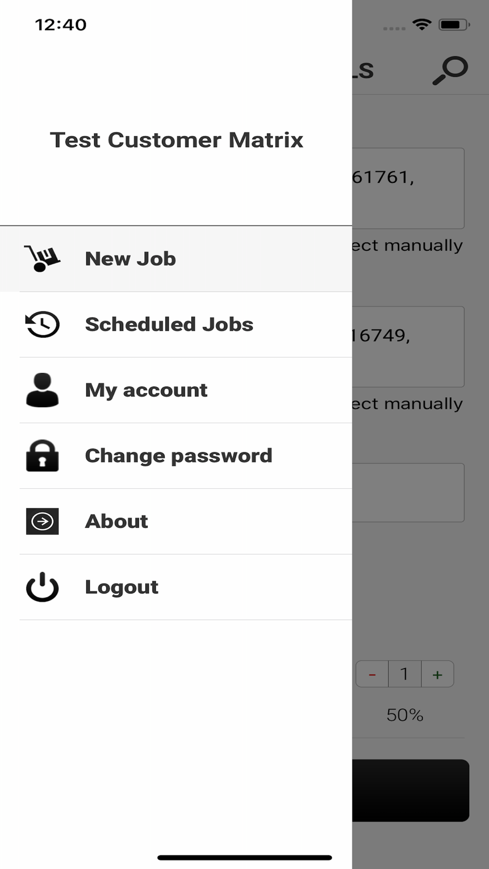Screen dimensions: 489x869
Task: Click the Change password lock icon
Action: (42, 456)
